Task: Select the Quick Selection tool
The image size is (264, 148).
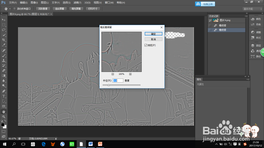Action: click(x=4, y=35)
